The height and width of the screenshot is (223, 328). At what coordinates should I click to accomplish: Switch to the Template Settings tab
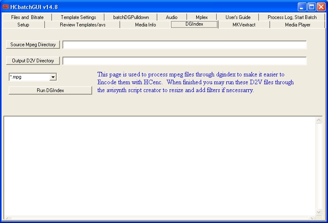[78, 17]
